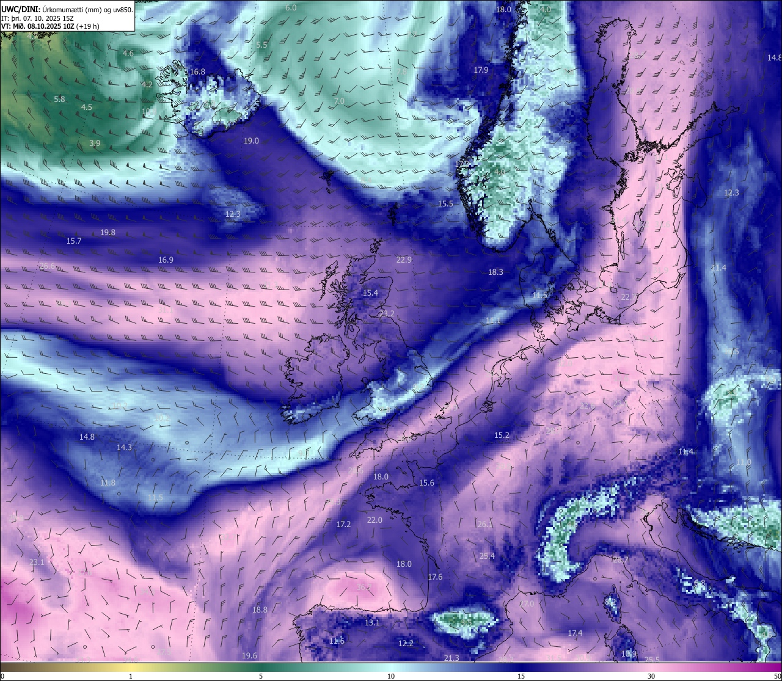Select the 18.8 value label
This screenshot has width=782, height=681.
(260, 610)
